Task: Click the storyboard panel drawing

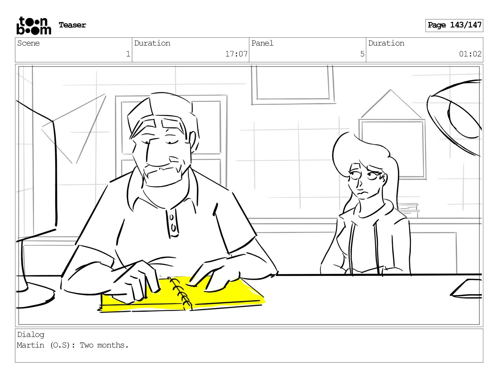Action: pyautogui.click(x=249, y=195)
